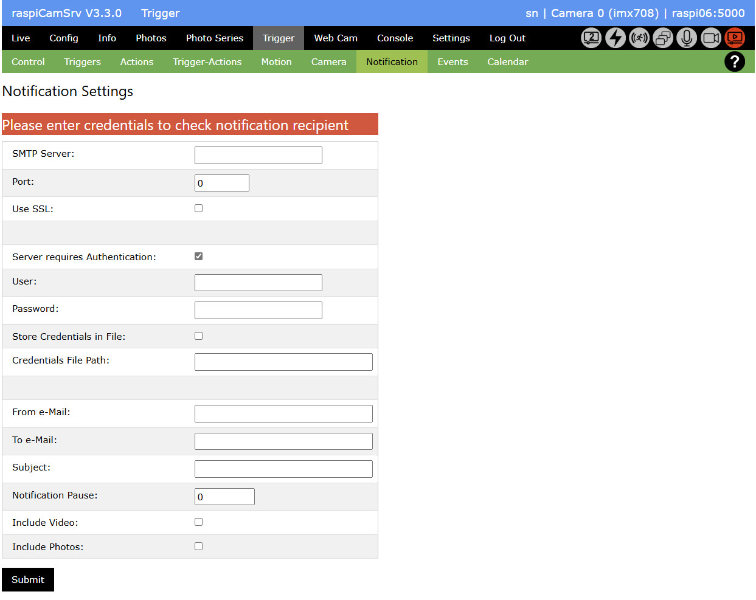This screenshot has width=756, height=600.
Task: Click the microphone audio icon
Action: tap(687, 38)
